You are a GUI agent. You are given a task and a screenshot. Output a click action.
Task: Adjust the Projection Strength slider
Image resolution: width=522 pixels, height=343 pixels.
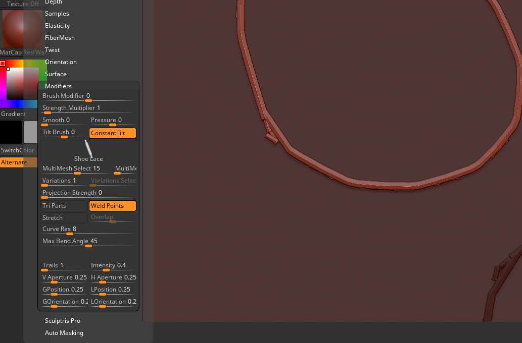click(x=88, y=194)
